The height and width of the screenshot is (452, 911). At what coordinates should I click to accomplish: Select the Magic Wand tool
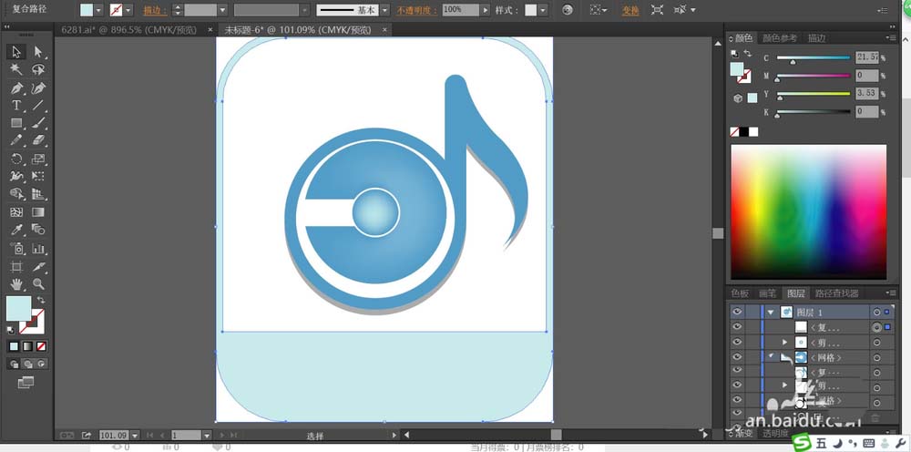point(16,70)
